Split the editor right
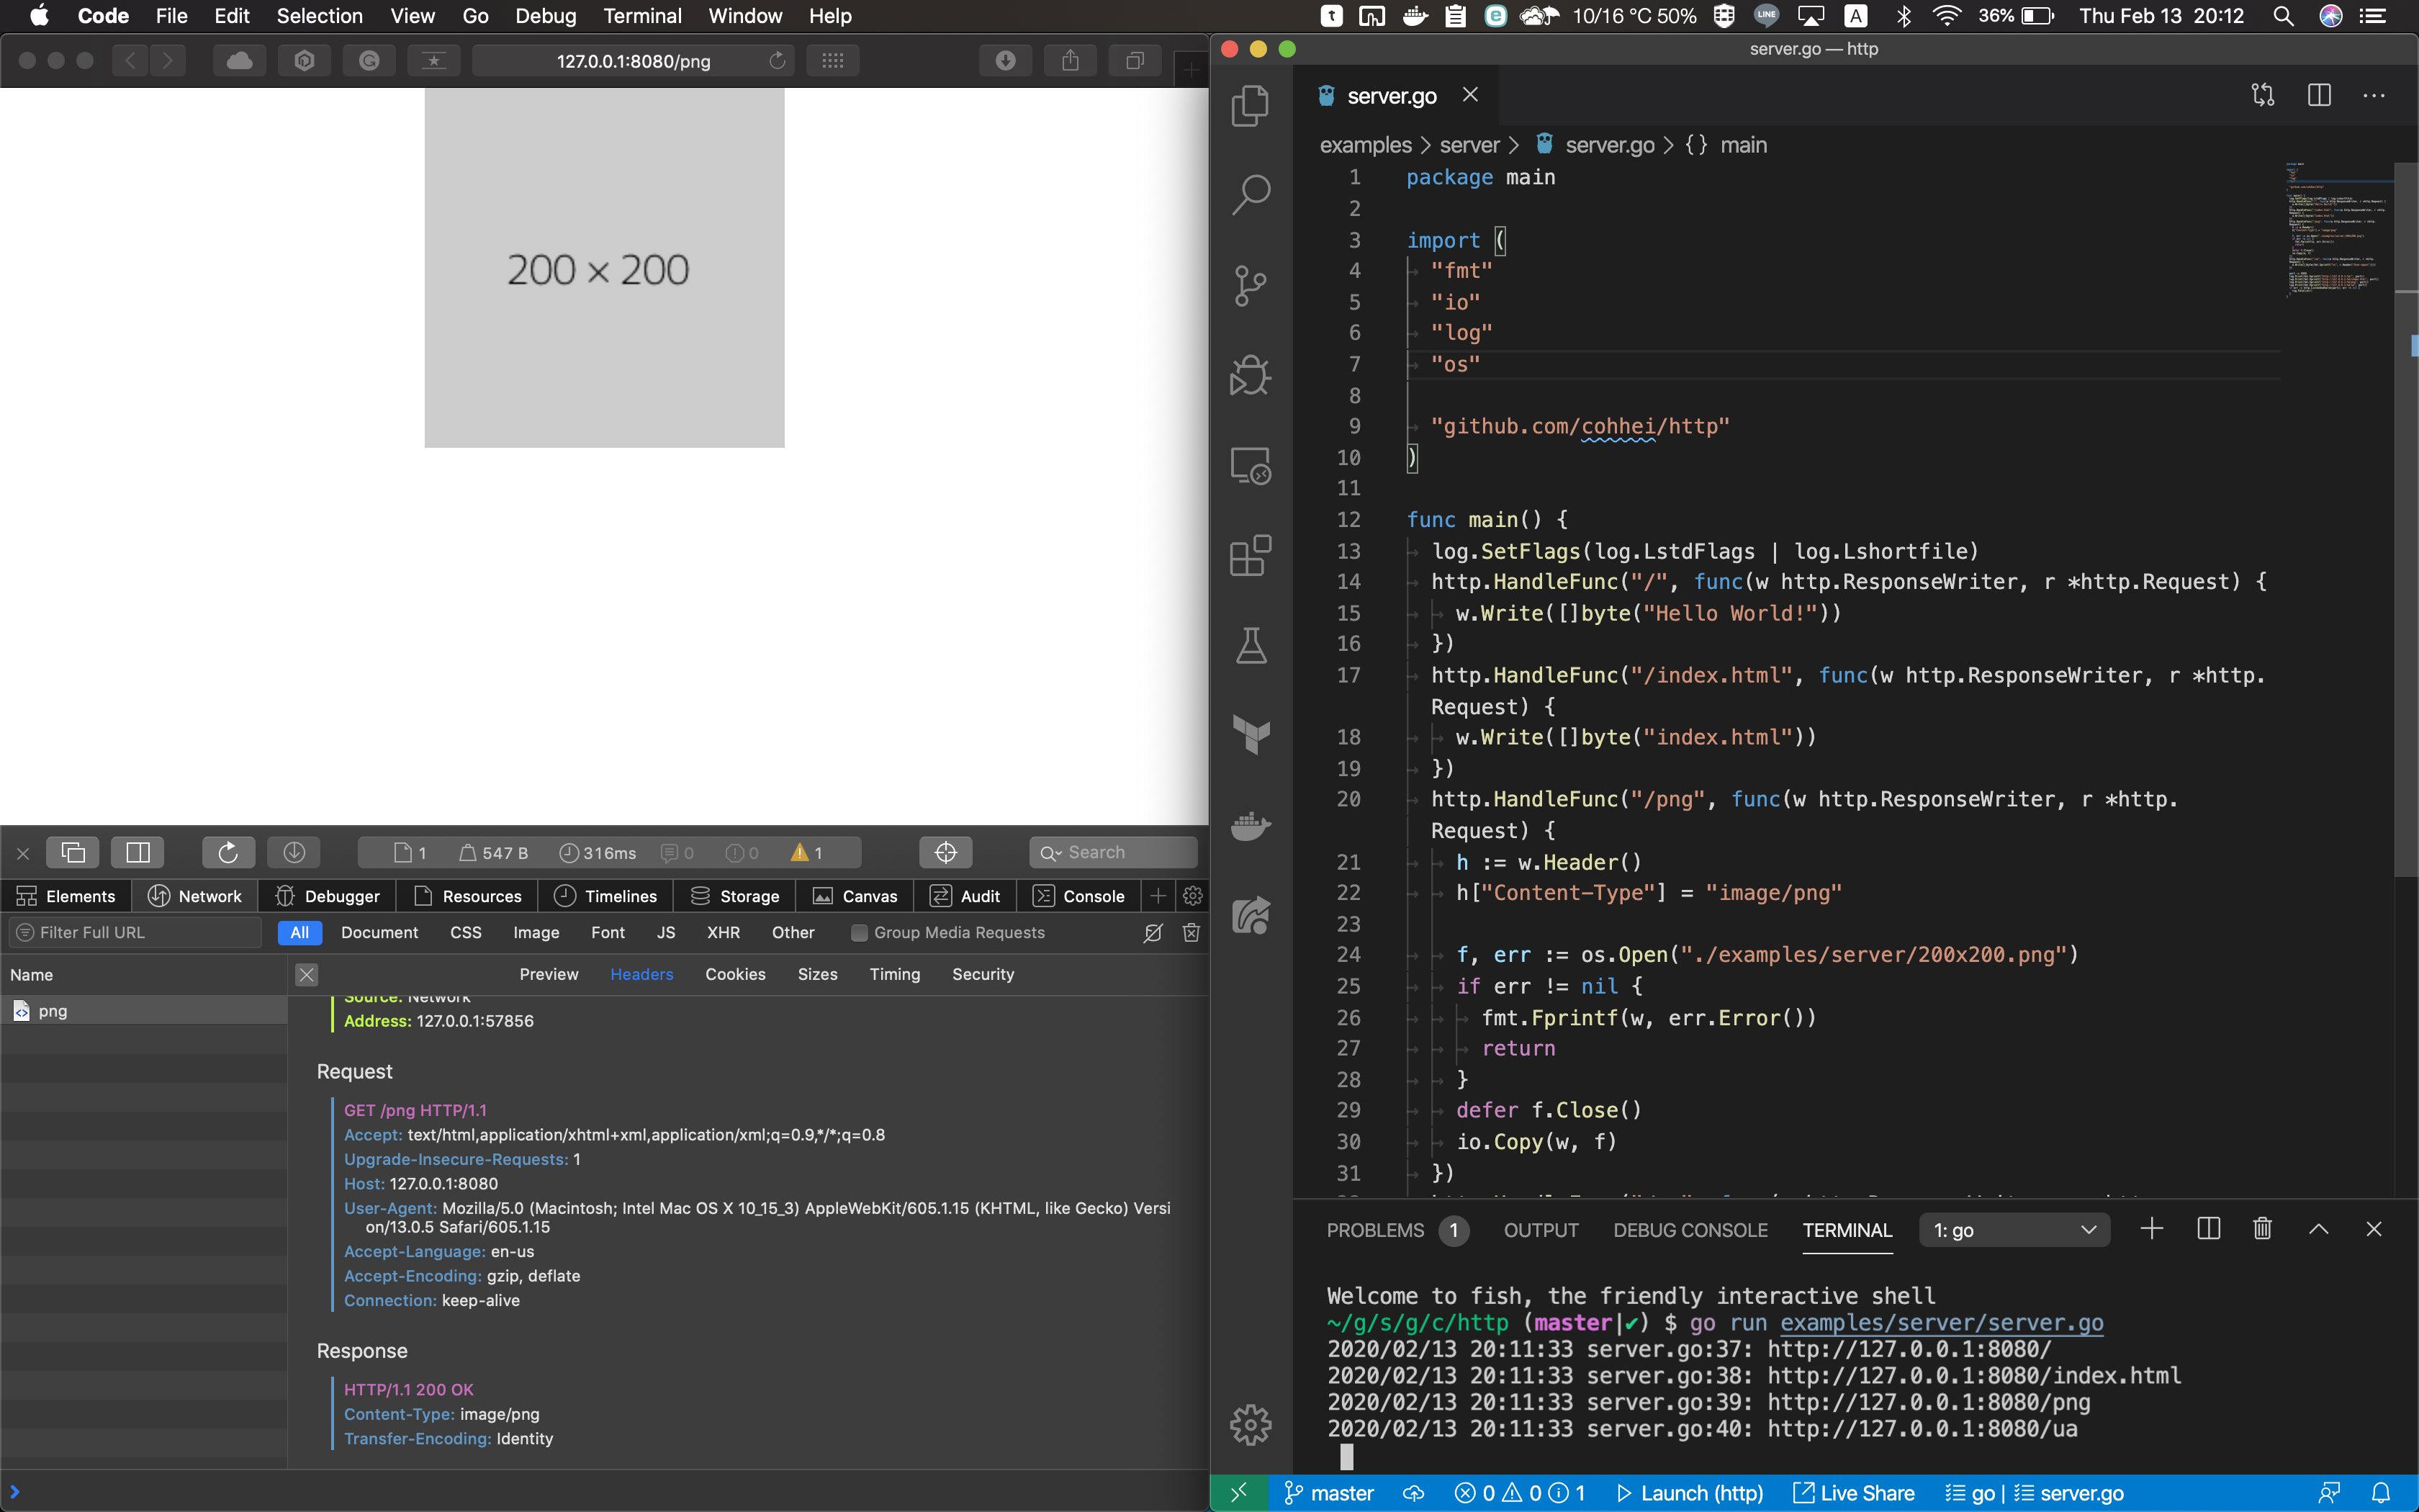2419x1512 pixels. pos(2319,95)
